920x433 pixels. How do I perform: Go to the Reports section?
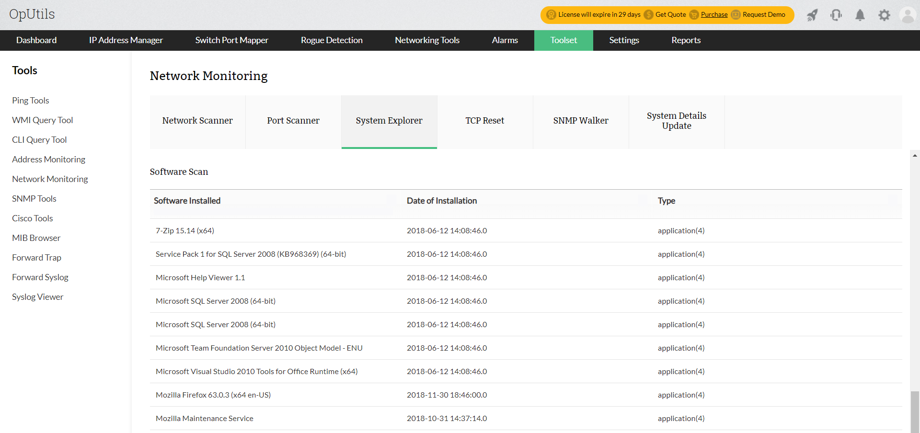point(686,40)
